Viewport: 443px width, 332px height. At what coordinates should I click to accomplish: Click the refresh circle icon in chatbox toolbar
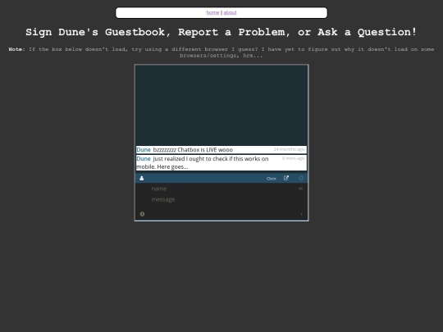301,178
